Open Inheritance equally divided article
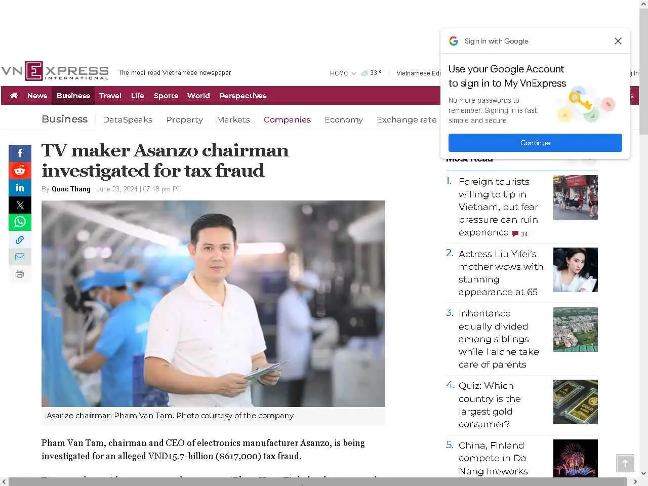 pos(499,339)
